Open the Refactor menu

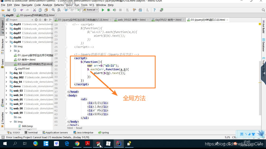tap(59, 5)
